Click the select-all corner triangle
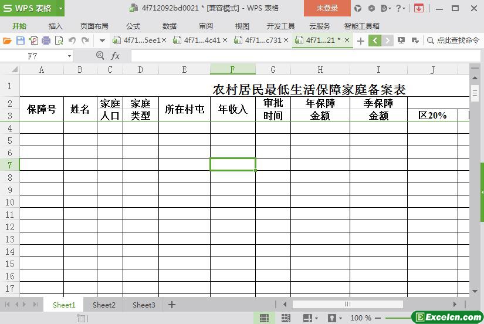Image resolution: width=484 pixels, height=324 pixels. [x=14, y=69]
